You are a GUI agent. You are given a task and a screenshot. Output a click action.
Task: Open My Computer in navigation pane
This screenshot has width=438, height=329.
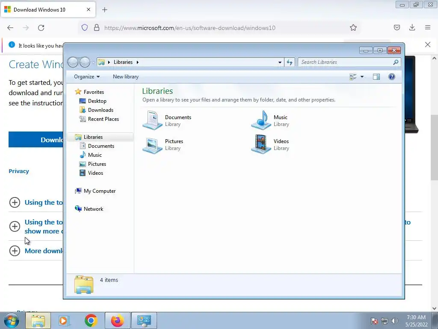point(99,191)
